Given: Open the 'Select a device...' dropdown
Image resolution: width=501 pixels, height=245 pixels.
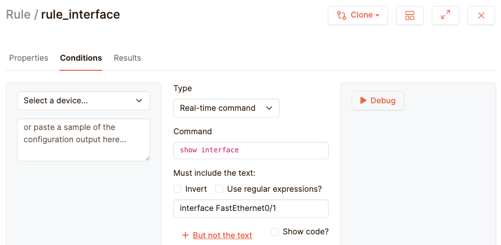Looking at the screenshot, I should coord(84,101).
